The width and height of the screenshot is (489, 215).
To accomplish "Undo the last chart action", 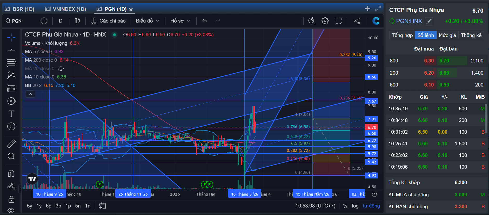I will click(205, 21).
